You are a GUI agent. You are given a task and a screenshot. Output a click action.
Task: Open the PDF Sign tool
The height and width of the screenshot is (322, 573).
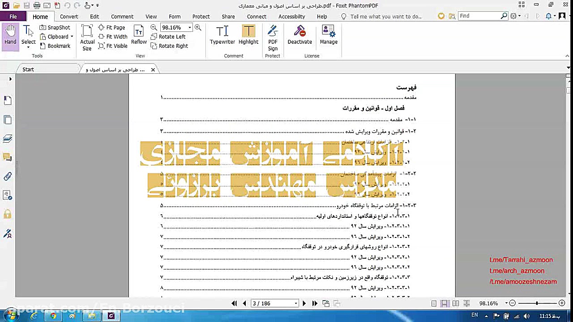tap(273, 38)
